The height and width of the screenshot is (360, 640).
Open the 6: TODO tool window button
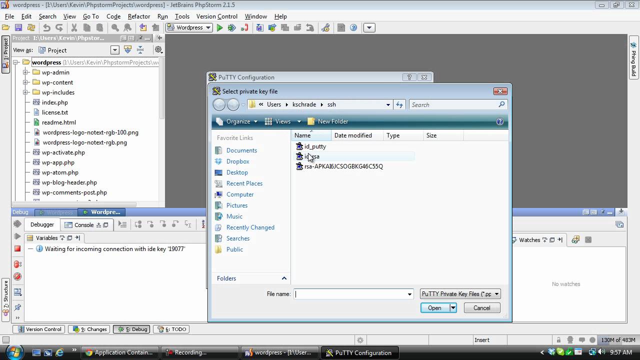click(171, 329)
